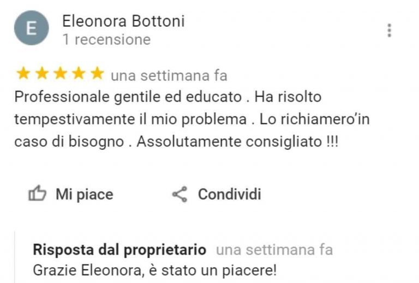The image size is (419, 283).
Task: Open Eleonora's round E avatar
Action: pos(32,28)
